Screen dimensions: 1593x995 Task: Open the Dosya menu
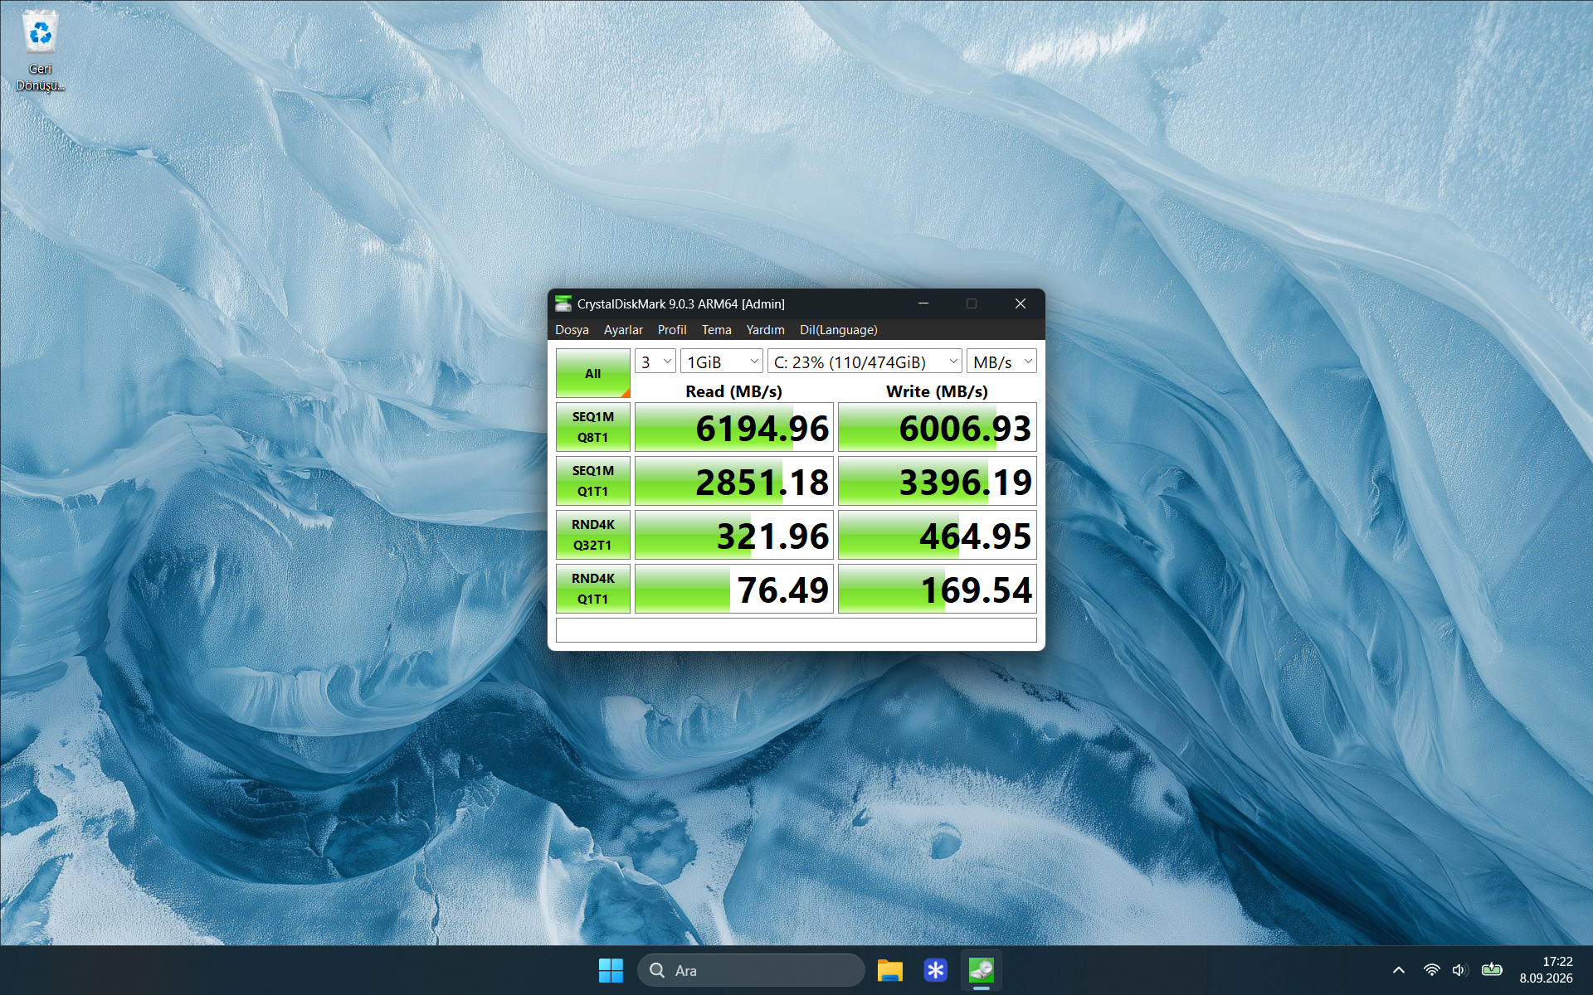coord(572,330)
